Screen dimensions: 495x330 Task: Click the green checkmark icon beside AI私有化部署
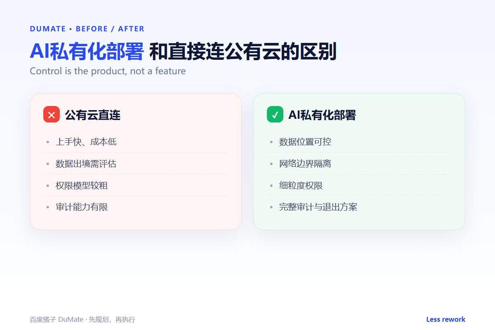(275, 114)
